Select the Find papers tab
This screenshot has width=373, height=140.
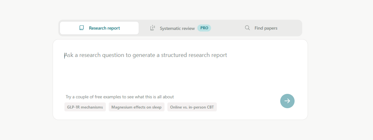(261, 28)
